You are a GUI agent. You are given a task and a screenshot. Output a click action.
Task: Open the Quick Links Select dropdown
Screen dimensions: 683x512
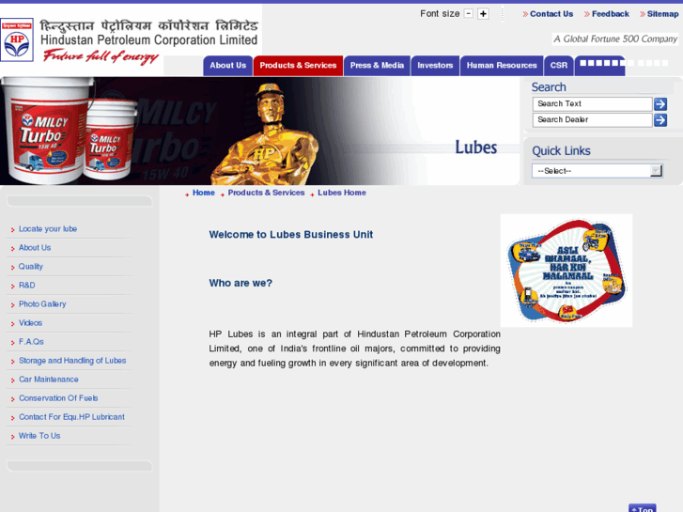click(x=598, y=171)
